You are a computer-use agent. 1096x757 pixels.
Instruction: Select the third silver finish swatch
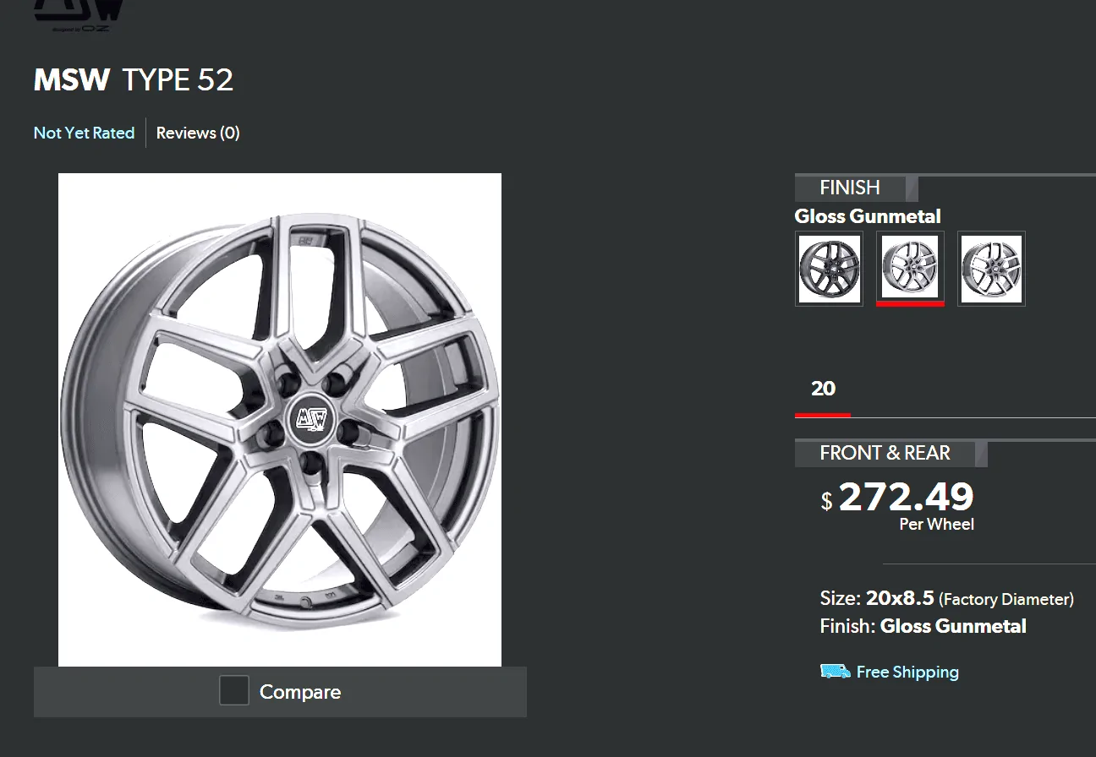click(991, 269)
